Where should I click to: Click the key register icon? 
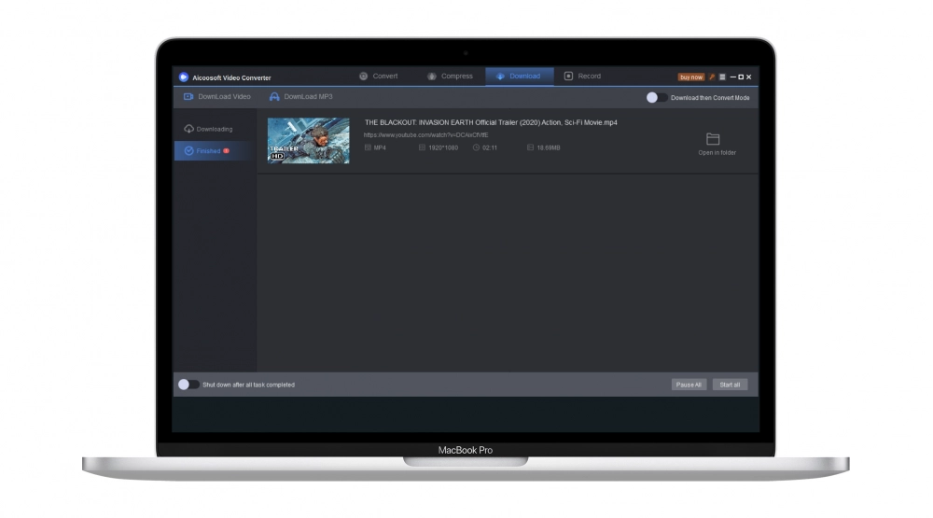pos(711,77)
